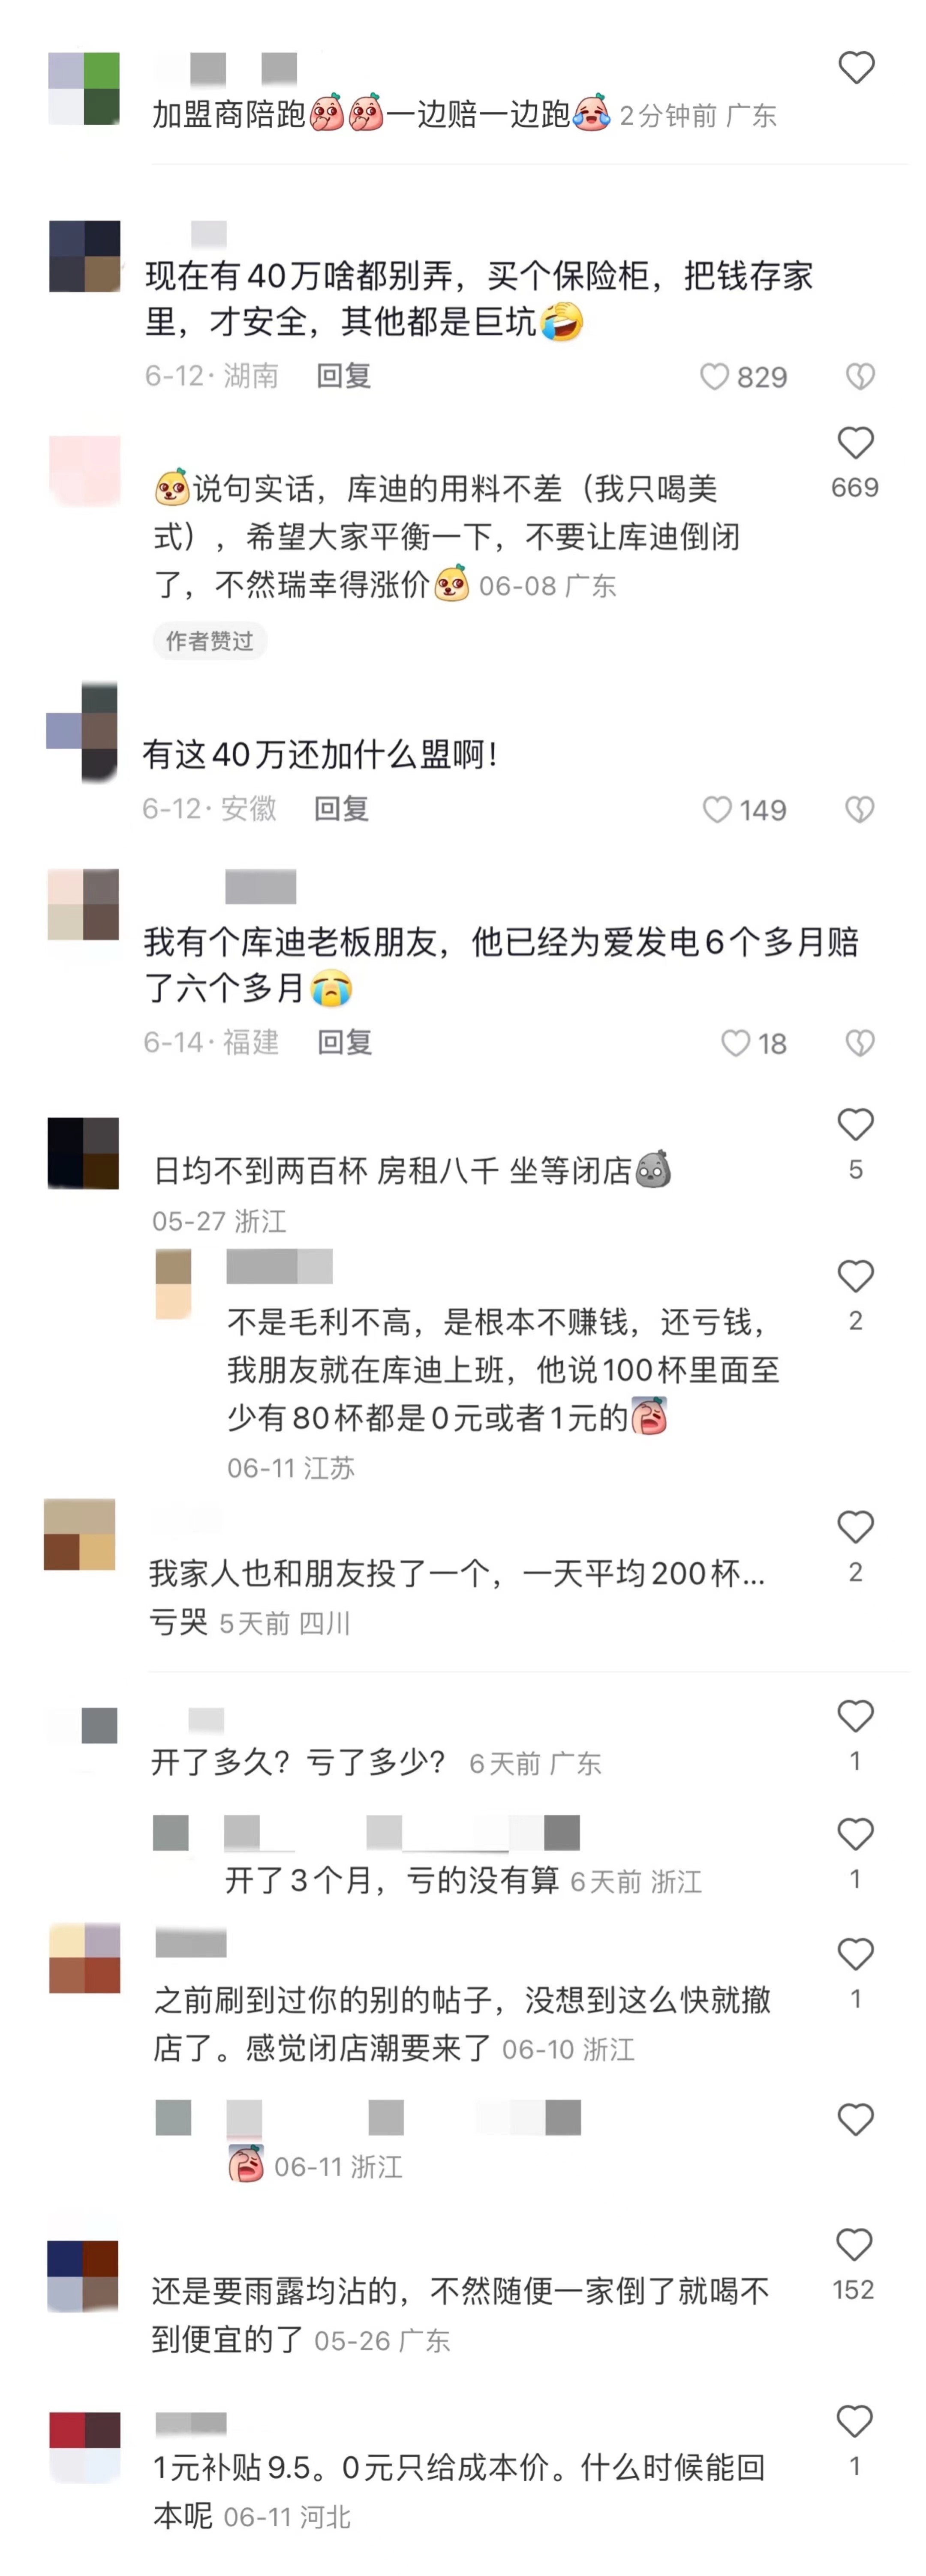This screenshot has height=2576, width=926.
Task: Like the 福建 comment showing 18 likes
Action: pyautogui.click(x=736, y=1044)
